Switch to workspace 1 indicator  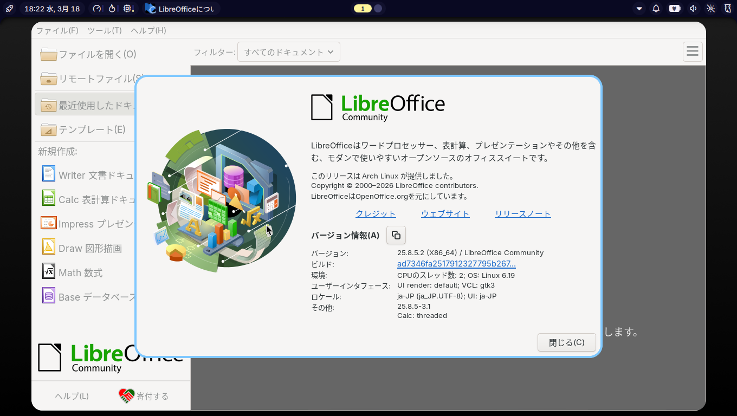363,8
